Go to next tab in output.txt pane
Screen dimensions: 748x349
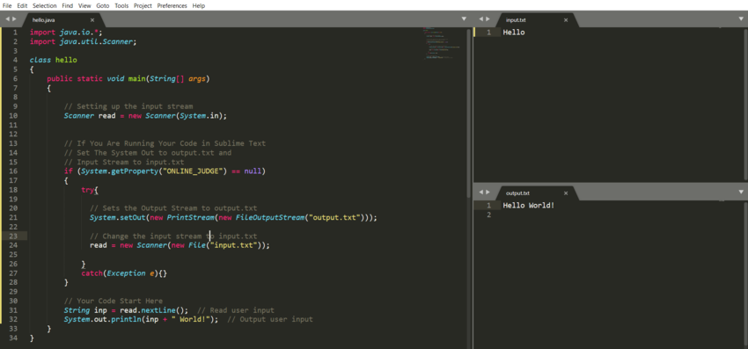coord(488,193)
